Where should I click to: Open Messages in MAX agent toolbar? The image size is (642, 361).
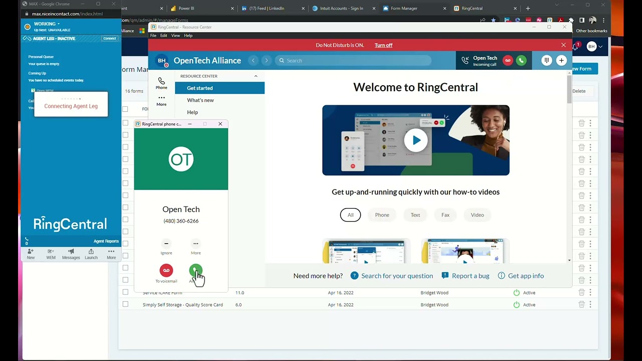point(71,254)
